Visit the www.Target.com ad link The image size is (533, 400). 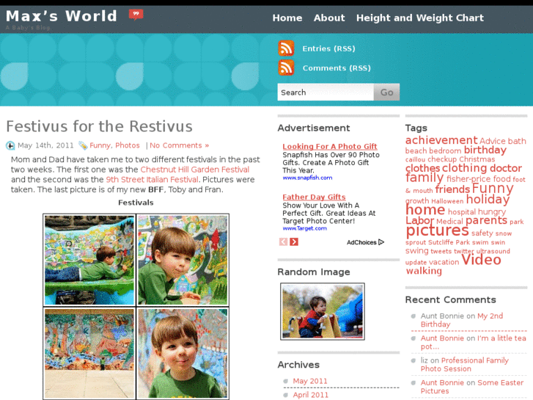click(x=304, y=228)
